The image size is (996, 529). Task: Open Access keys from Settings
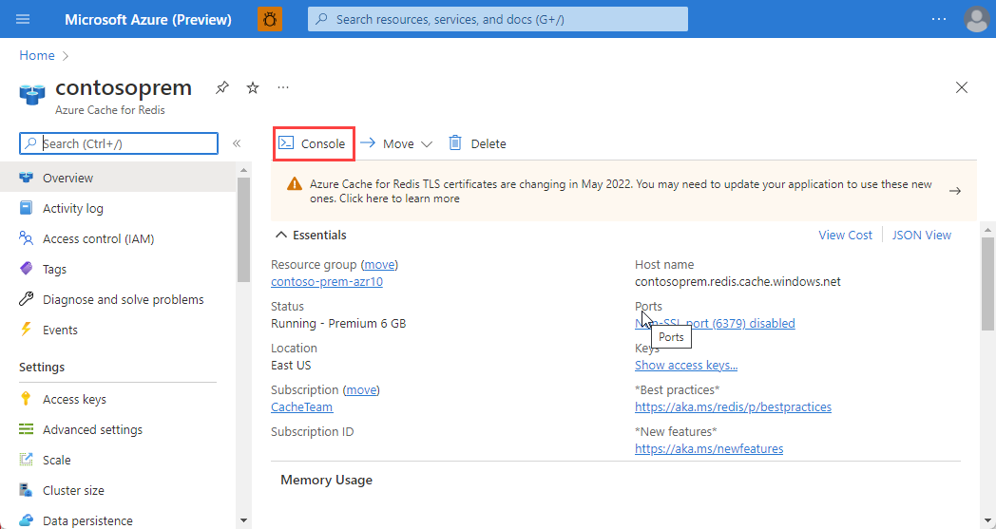[74, 400]
